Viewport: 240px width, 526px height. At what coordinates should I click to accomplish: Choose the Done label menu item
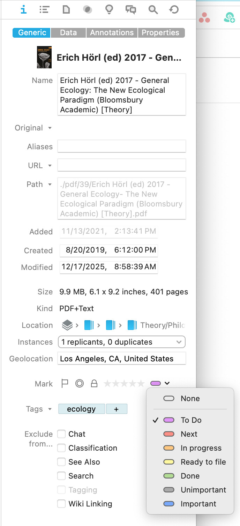(x=190, y=476)
